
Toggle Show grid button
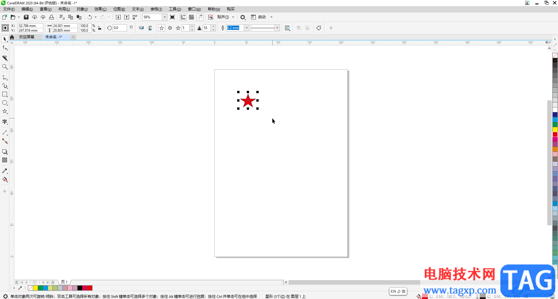192,17
